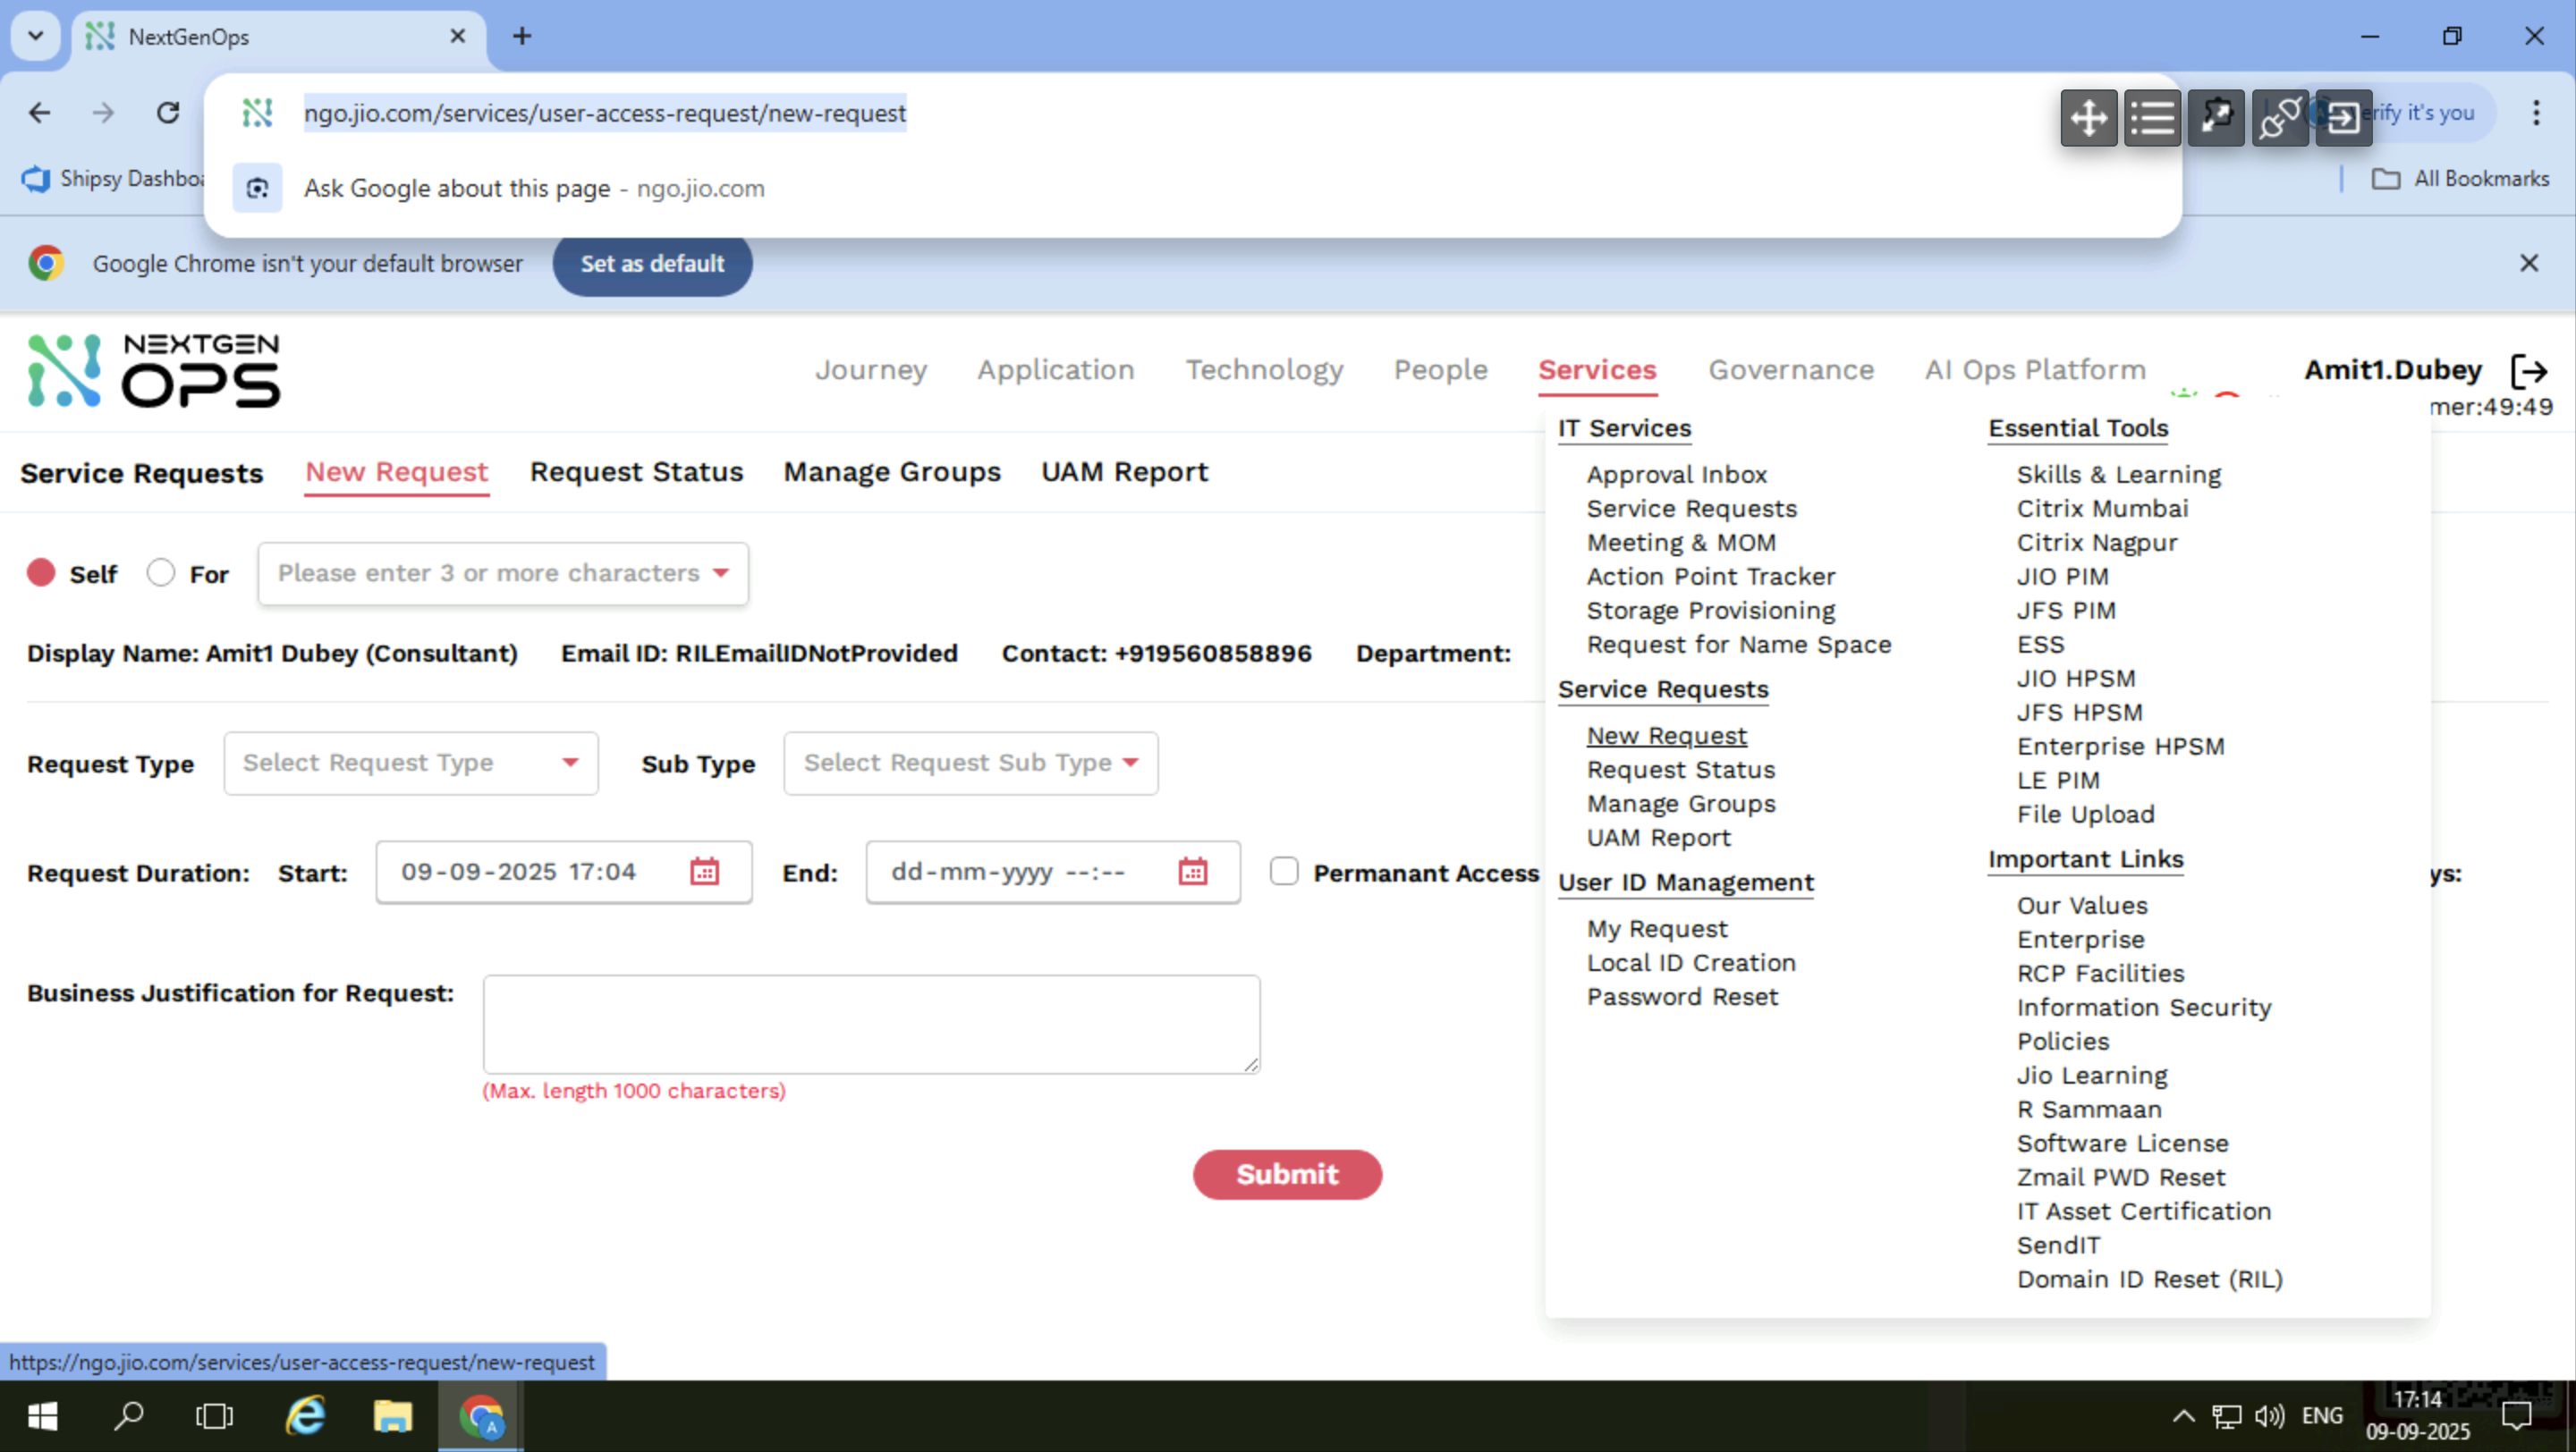Open the Approval Inbox link

(1676, 474)
